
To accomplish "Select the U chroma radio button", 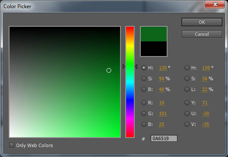I will [187, 113].
